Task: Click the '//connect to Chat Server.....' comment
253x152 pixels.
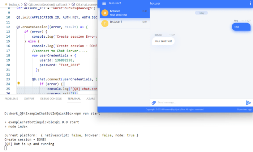Action: click(60, 51)
